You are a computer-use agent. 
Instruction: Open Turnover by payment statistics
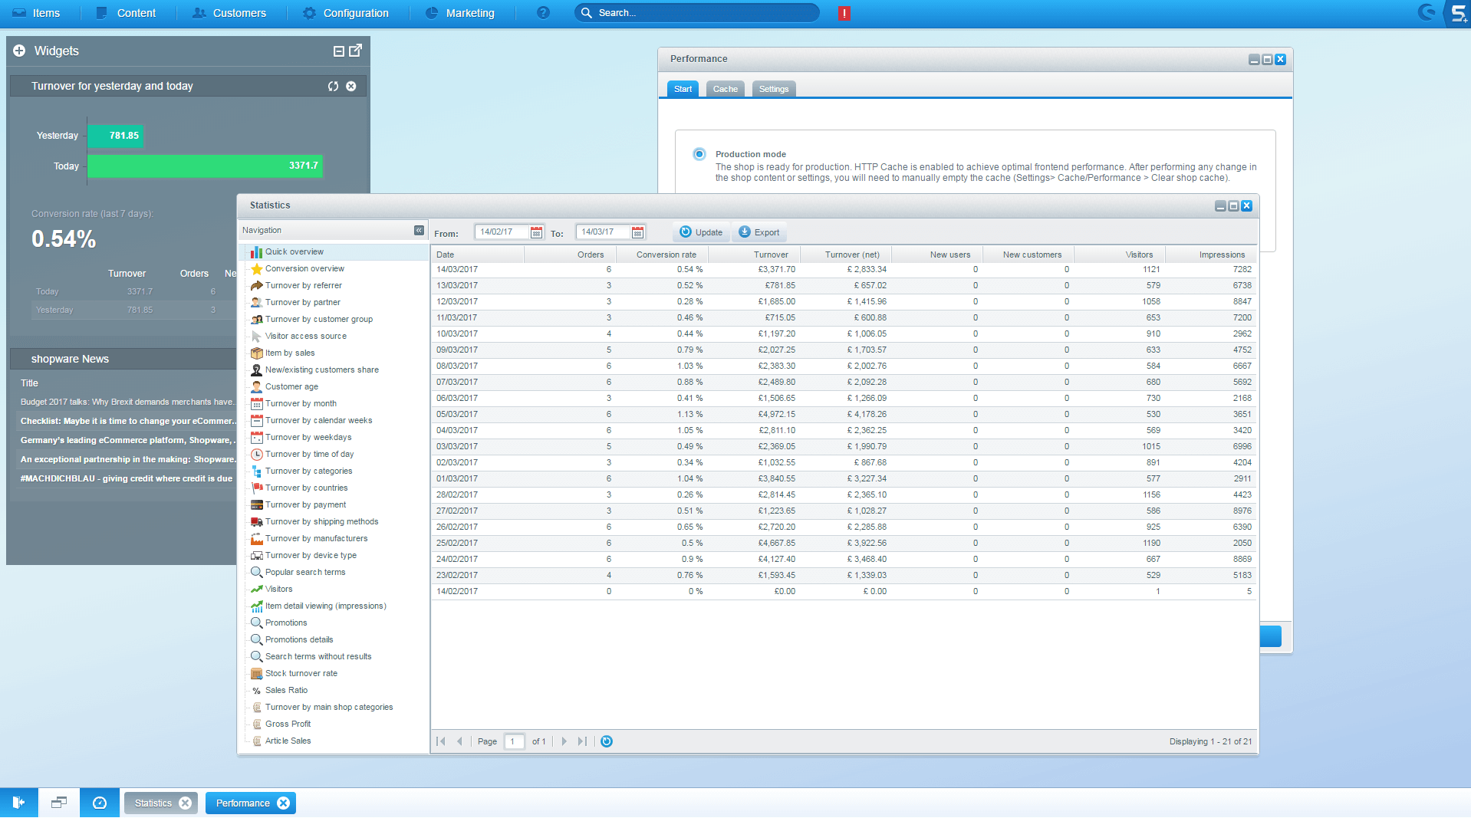click(x=305, y=504)
